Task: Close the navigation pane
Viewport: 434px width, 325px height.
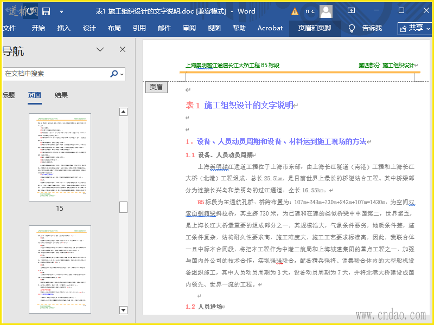Action: (x=123, y=50)
